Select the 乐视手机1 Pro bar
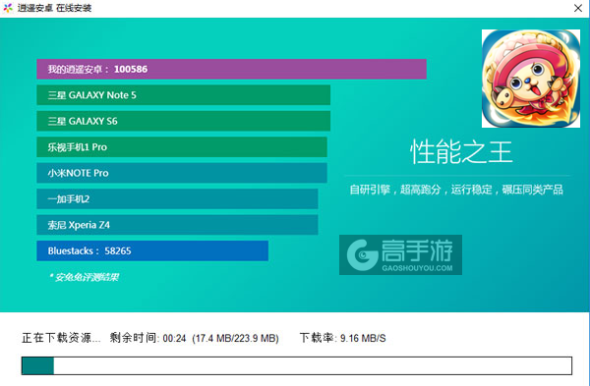Screen dimensions: 590x386 182,147
